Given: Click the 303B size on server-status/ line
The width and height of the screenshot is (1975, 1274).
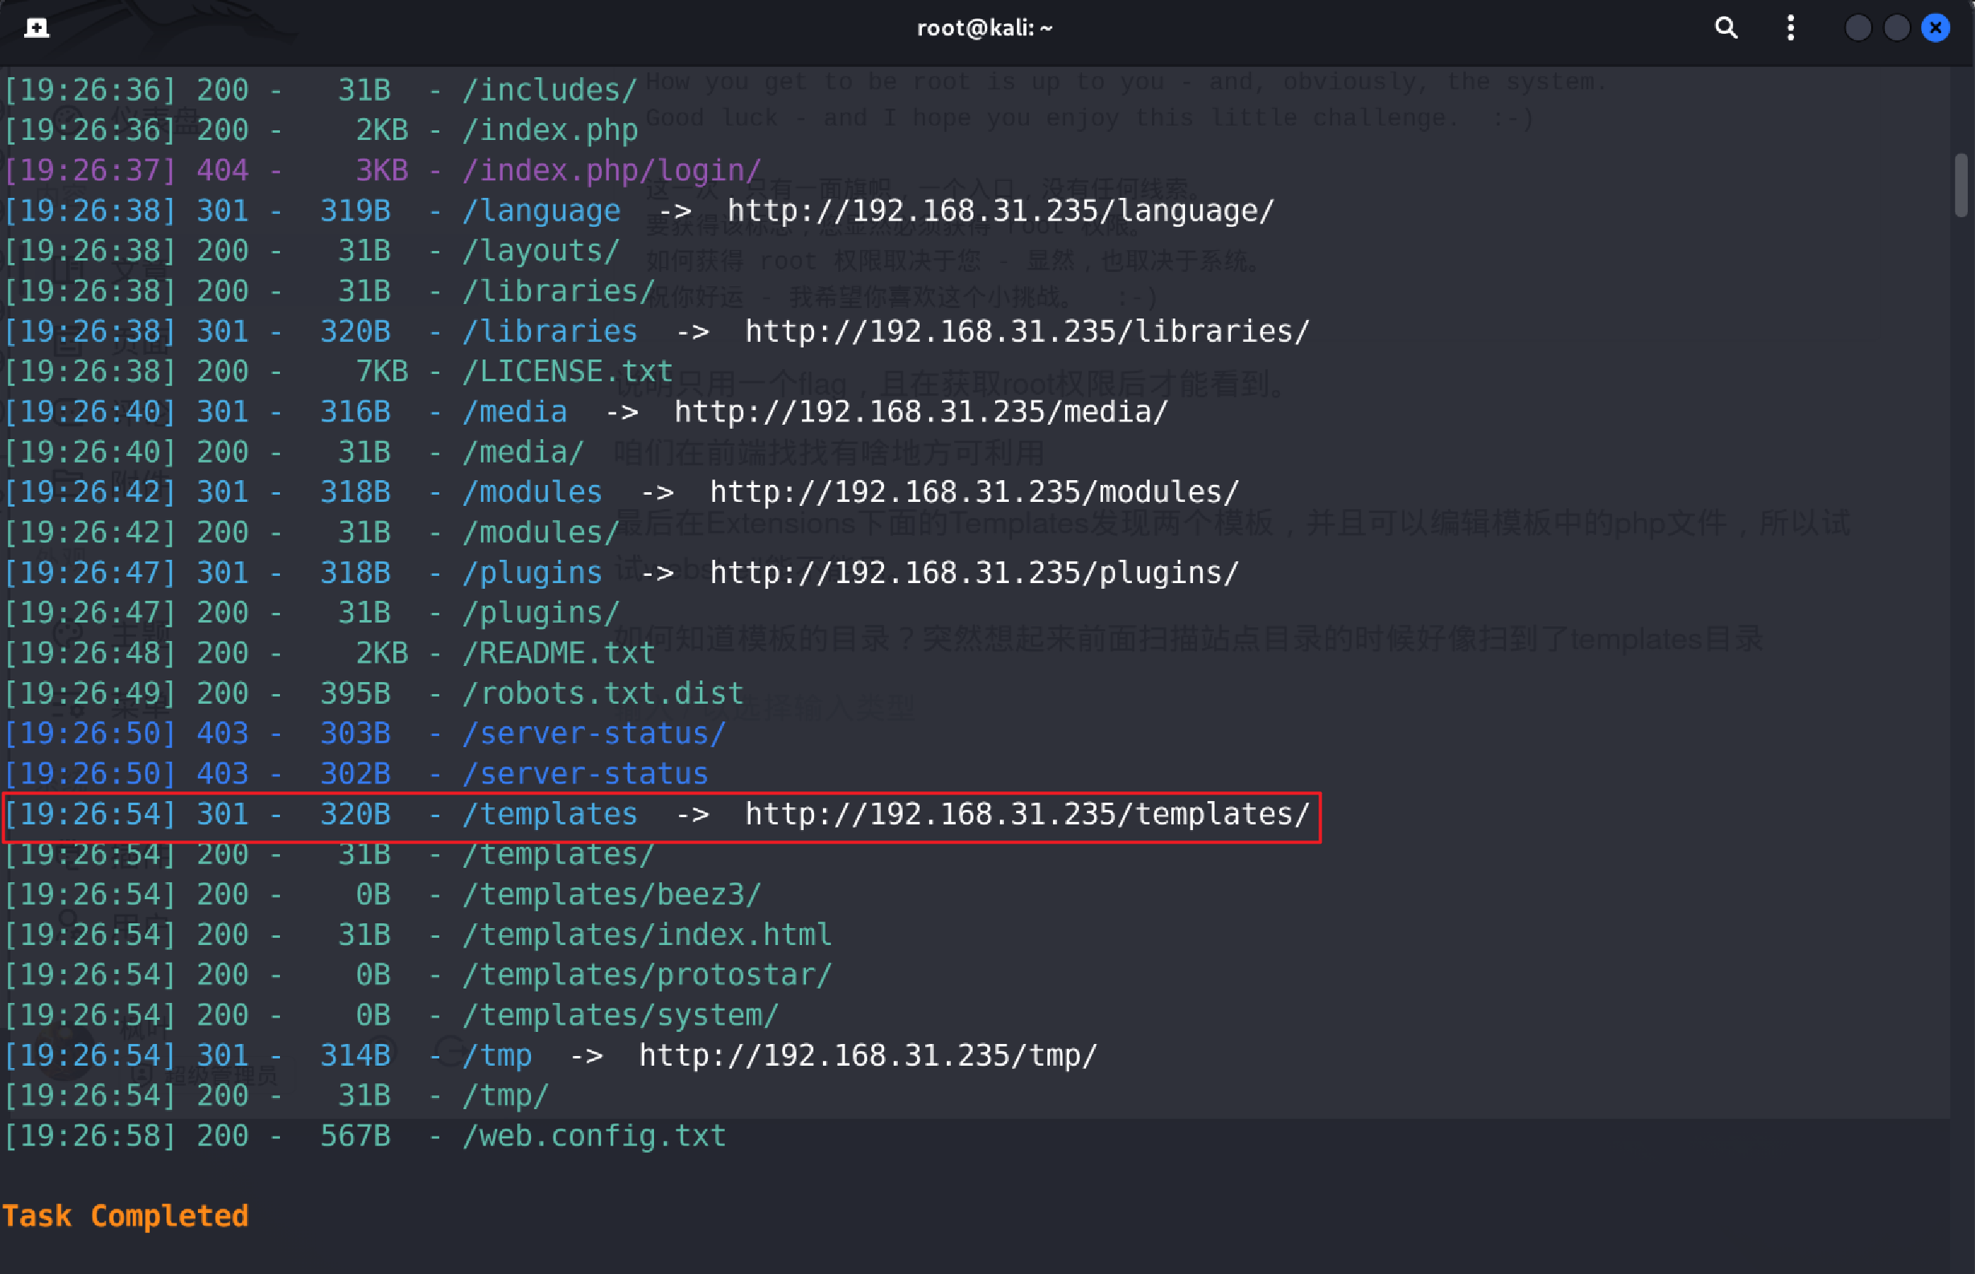Looking at the screenshot, I should 355,734.
